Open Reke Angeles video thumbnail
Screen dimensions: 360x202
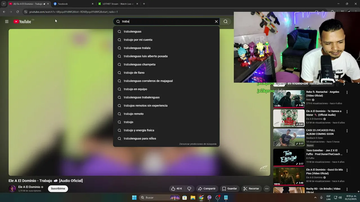point(289,99)
